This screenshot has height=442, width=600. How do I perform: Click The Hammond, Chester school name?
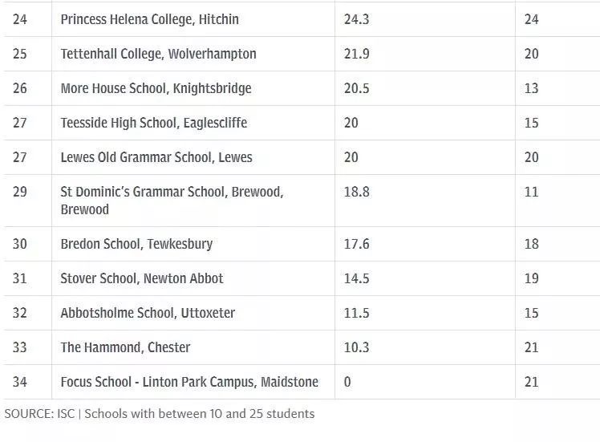125,347
